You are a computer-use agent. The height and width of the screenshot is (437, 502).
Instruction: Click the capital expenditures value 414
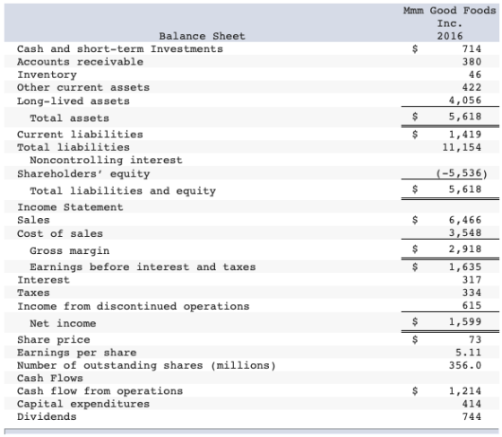pyautogui.click(x=472, y=404)
